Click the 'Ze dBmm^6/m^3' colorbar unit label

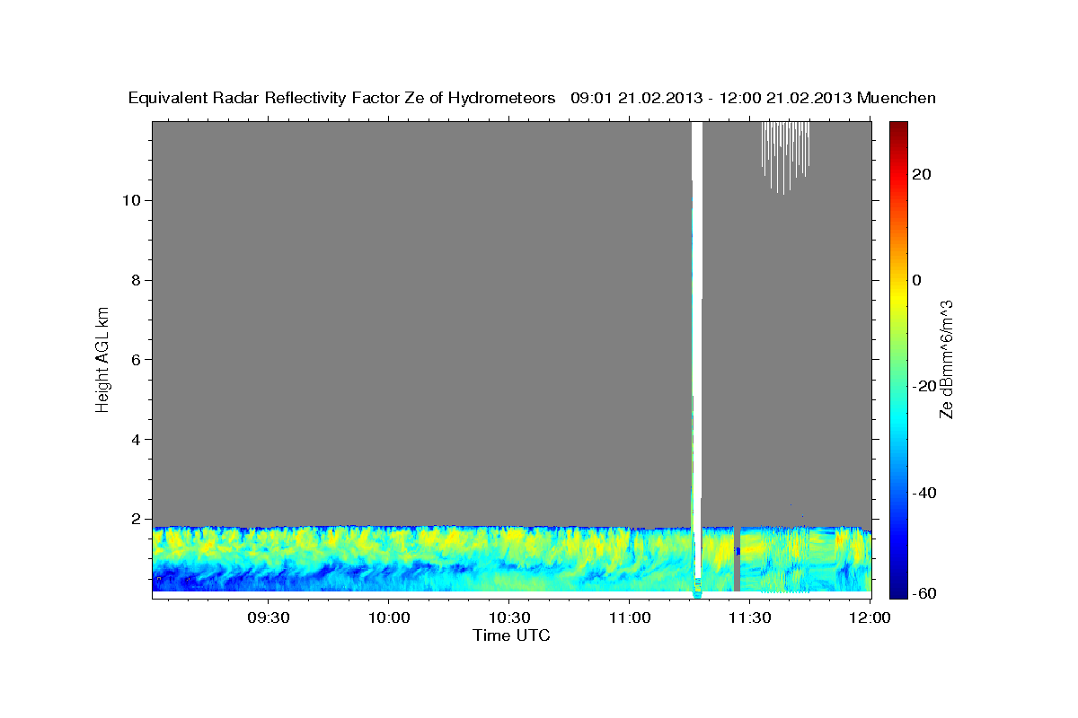pyautogui.click(x=946, y=359)
